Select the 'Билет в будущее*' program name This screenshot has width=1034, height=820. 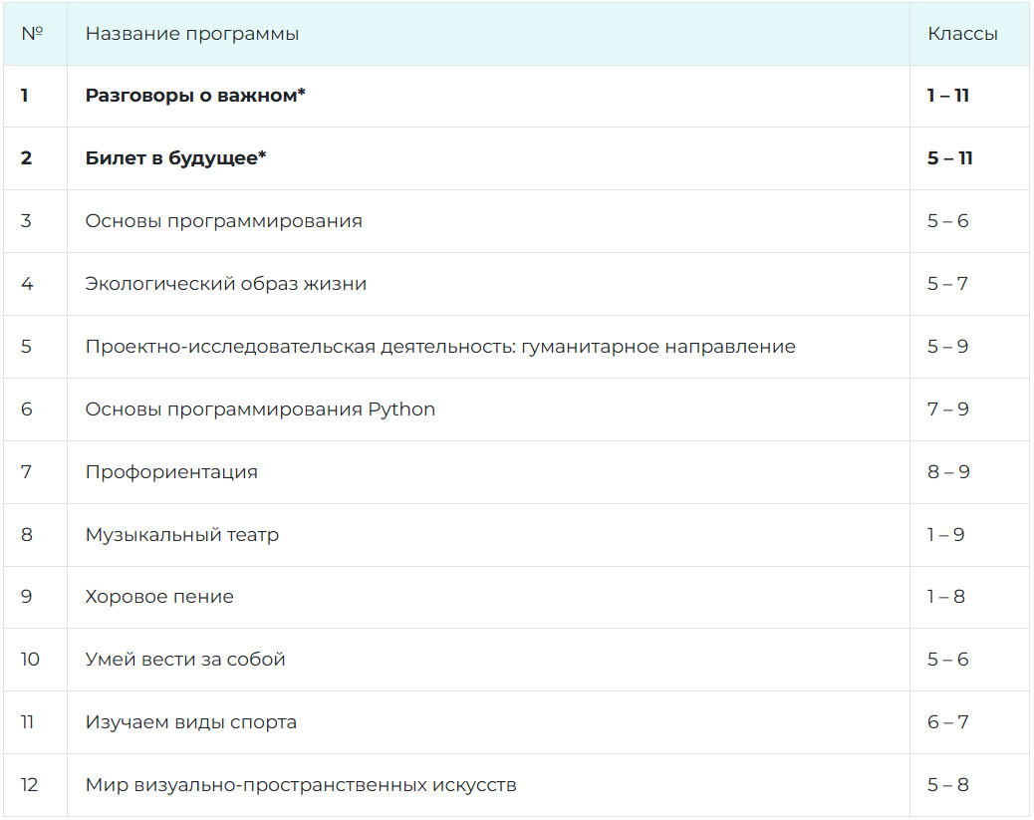(175, 157)
